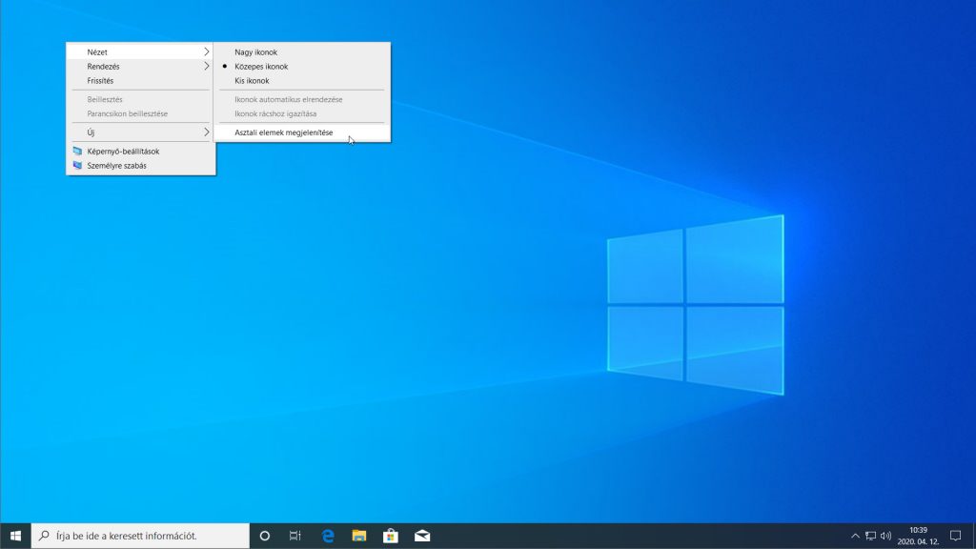Click the Cortana circle icon
Screen dimensions: 976x549
point(265,536)
